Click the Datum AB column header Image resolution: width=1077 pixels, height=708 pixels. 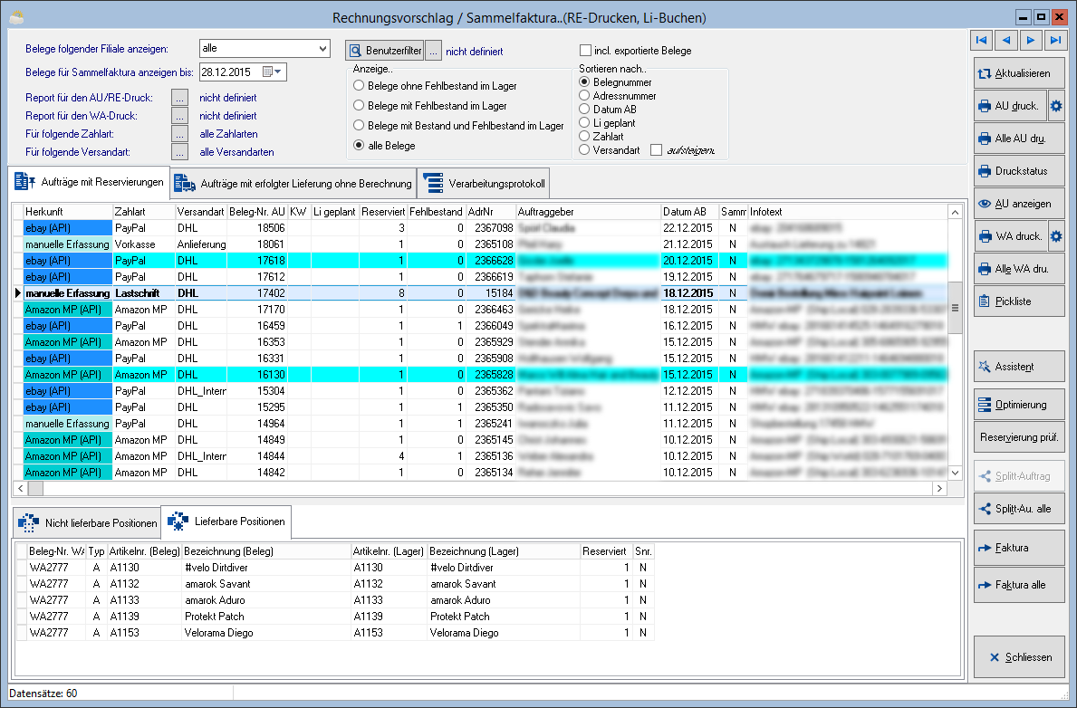[689, 212]
